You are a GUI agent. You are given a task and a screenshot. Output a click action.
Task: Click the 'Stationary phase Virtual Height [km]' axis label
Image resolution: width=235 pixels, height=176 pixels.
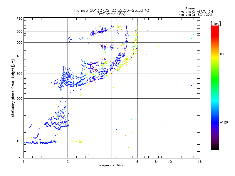(13, 88)
